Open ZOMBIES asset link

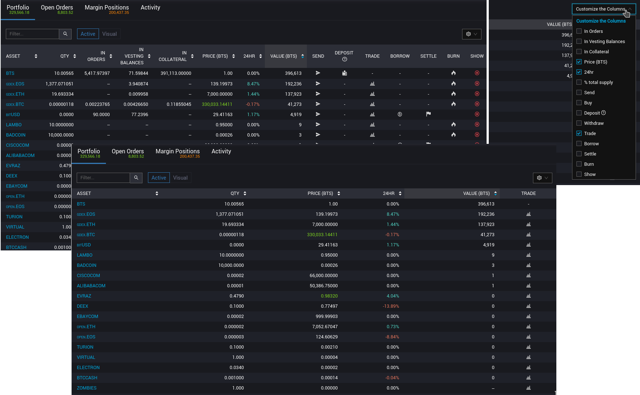[87, 388]
